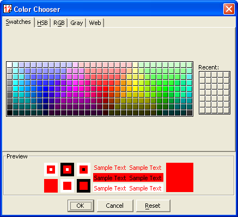Click the large red preview square
This screenshot has width=238, height=217.
click(180, 177)
